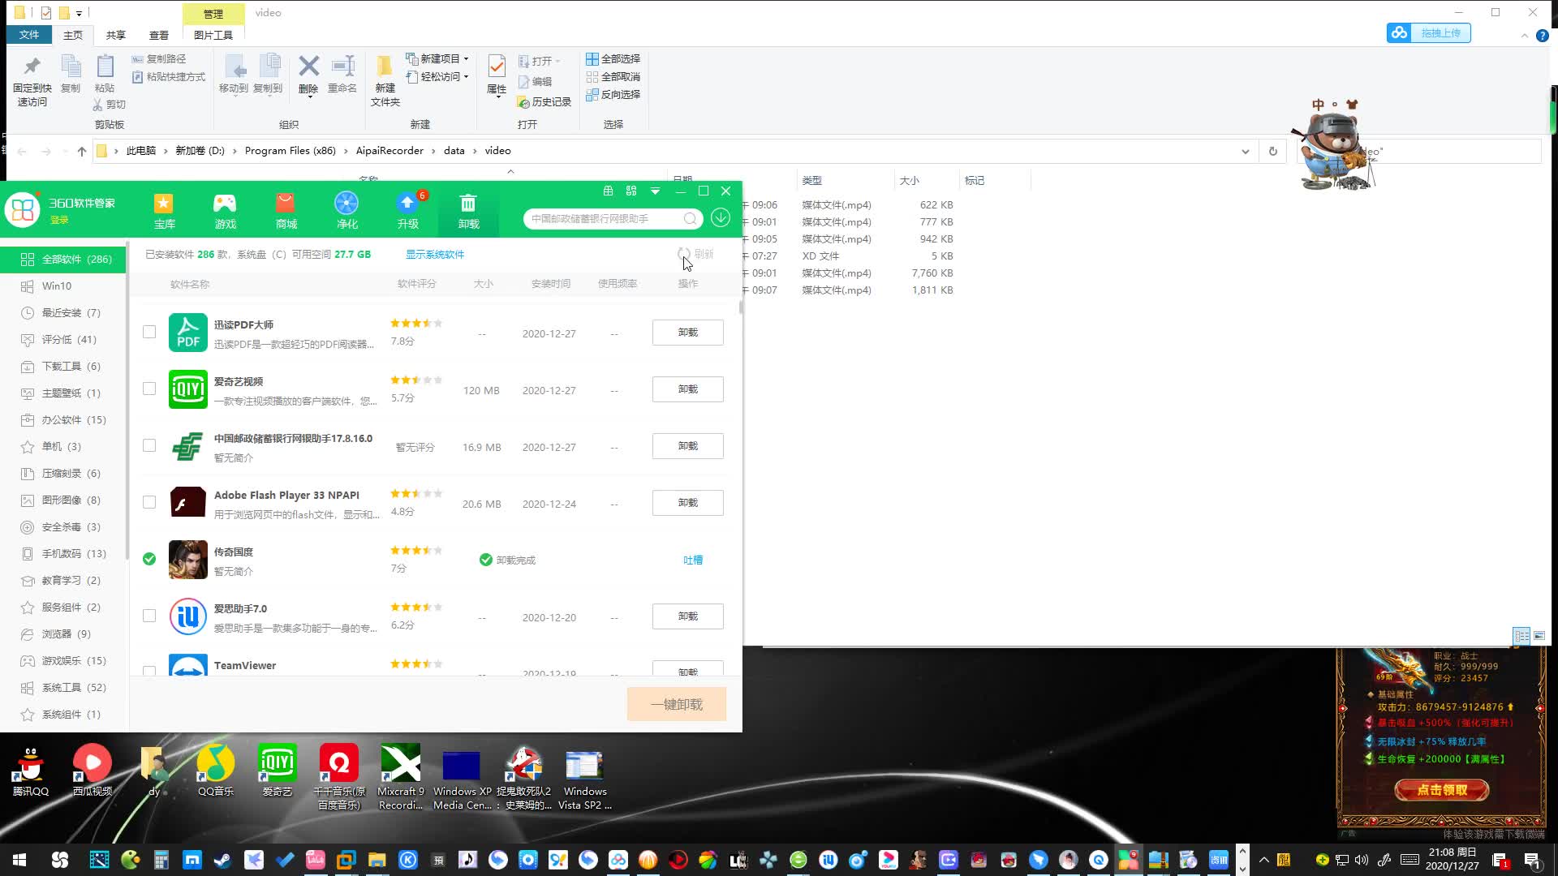This screenshot has width=1558, height=876.
Task: Open the 游戏 gamepad tab
Action: [x=225, y=211]
